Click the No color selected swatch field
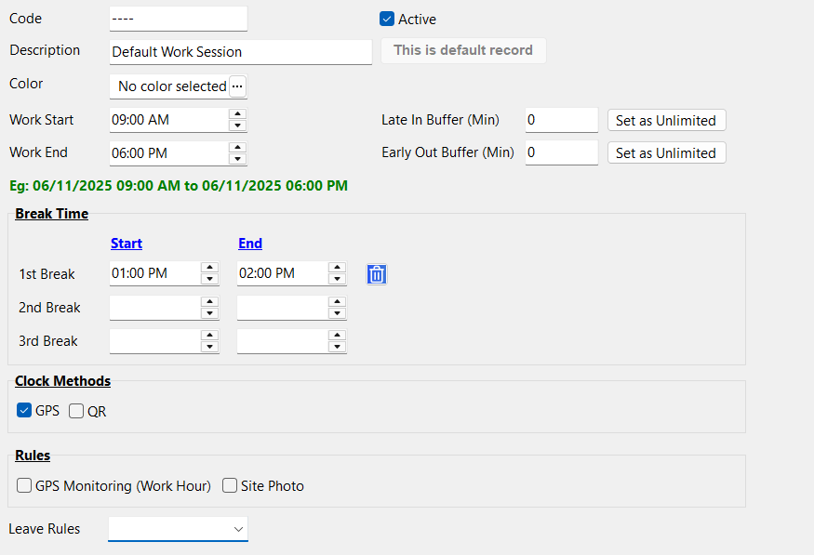Viewport: 814px width, 555px height. click(x=169, y=86)
